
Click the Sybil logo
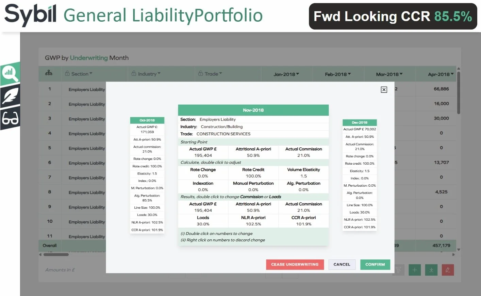(30, 15)
